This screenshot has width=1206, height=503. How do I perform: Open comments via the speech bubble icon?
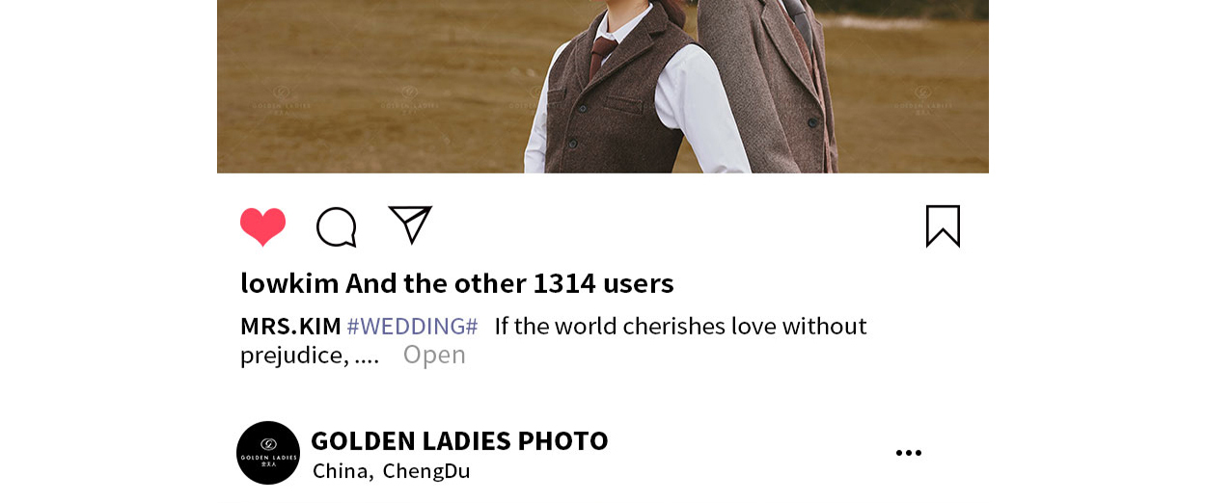[337, 227]
